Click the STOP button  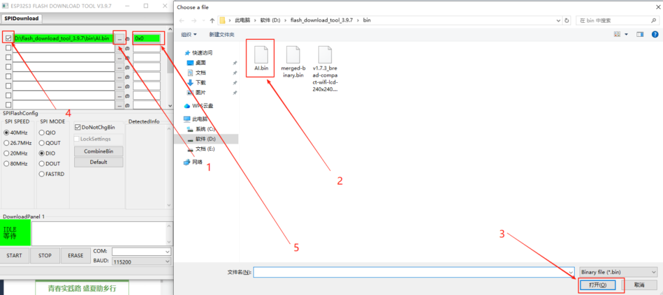[45, 256]
